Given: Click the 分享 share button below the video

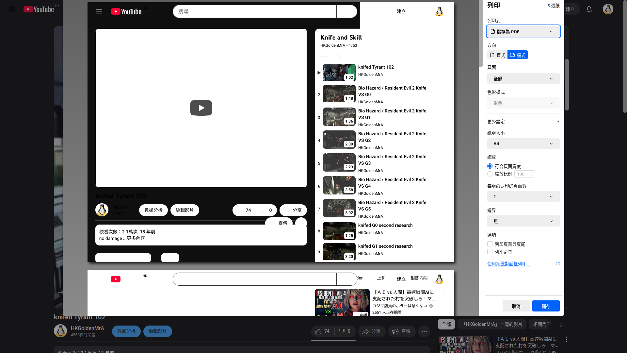Looking at the screenshot, I should 372,331.
